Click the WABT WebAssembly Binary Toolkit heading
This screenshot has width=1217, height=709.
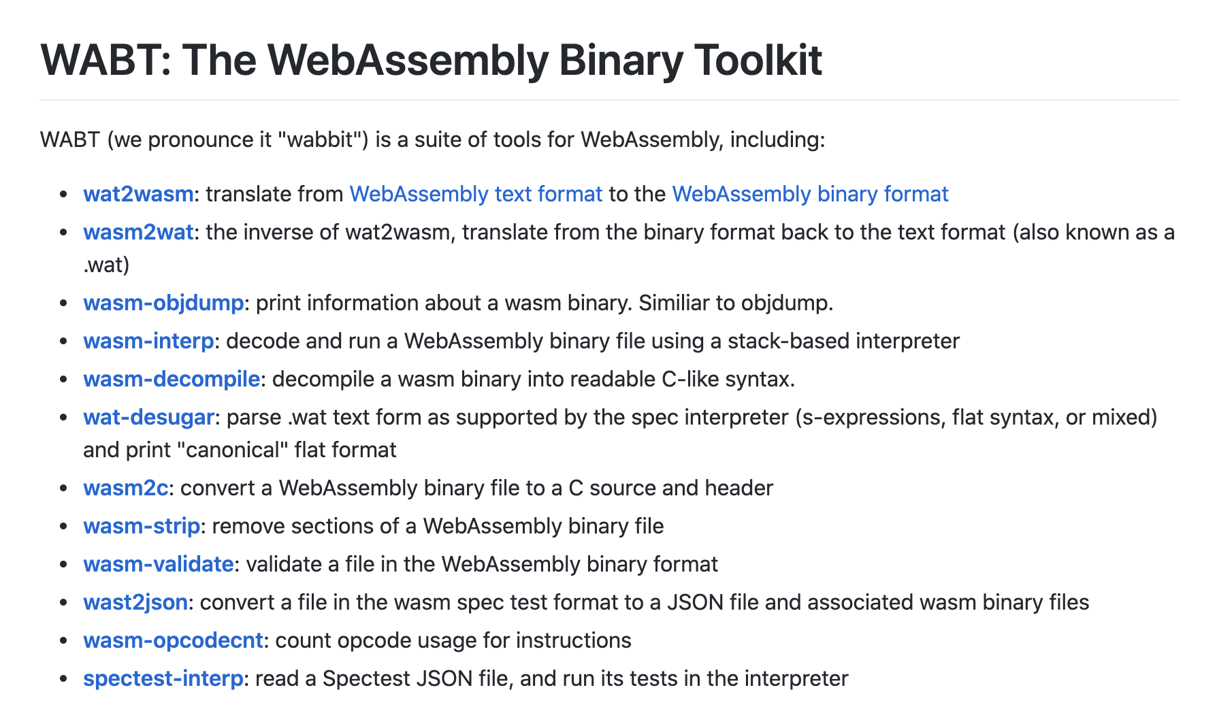tap(431, 60)
